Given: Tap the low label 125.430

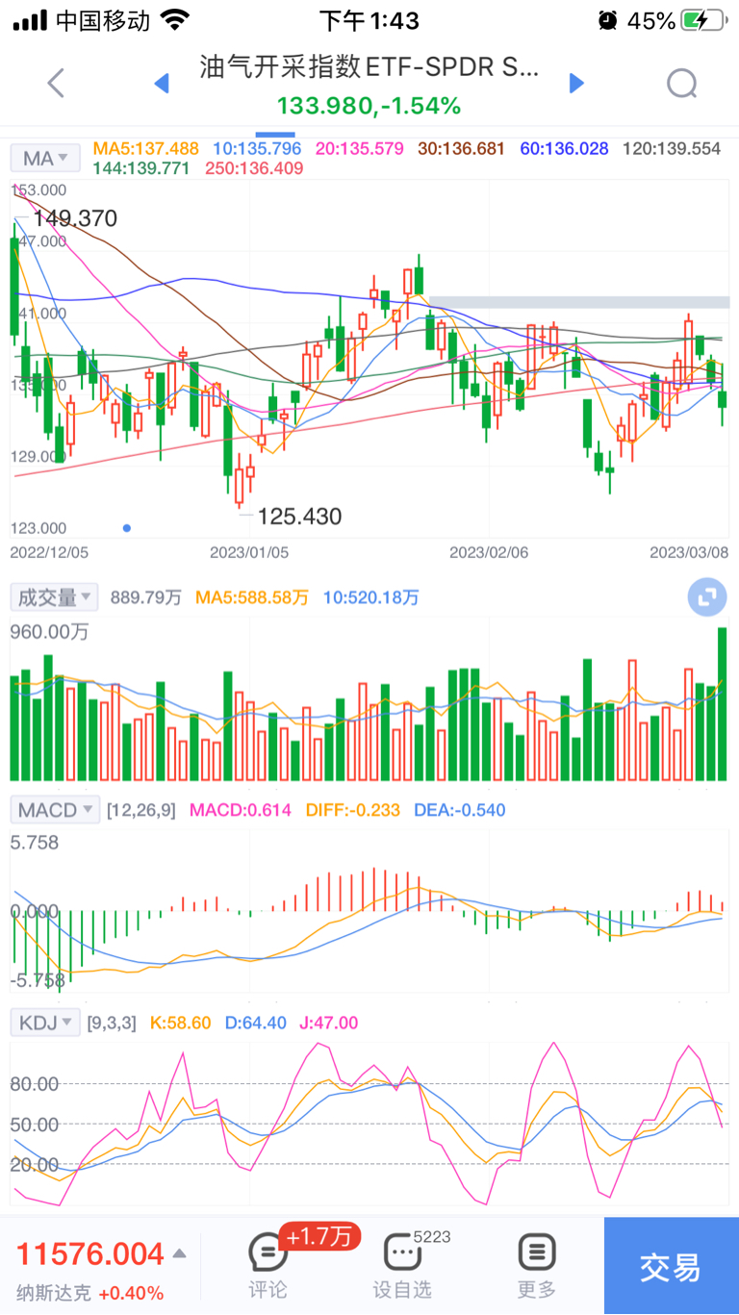Looking at the screenshot, I should [x=299, y=517].
